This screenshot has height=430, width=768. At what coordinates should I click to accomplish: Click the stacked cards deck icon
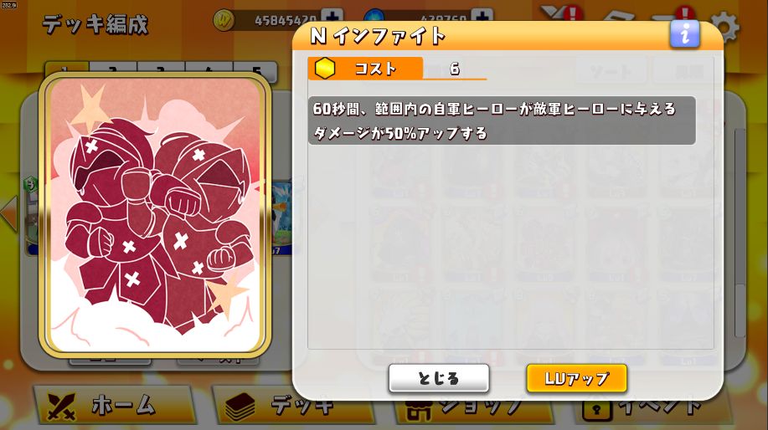point(240,407)
